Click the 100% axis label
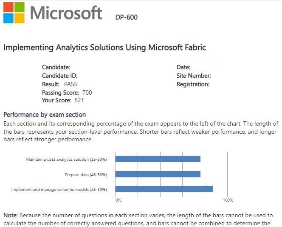Screen dimensions: 282x227 (x=228, y=199)
